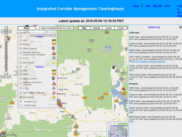Switch map to Terrain view
This screenshot has width=182, height=137.
121,28
